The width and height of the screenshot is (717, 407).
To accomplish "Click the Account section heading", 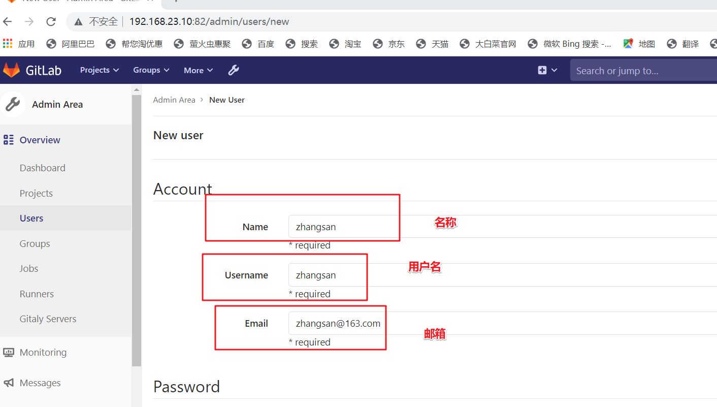I will 183,189.
